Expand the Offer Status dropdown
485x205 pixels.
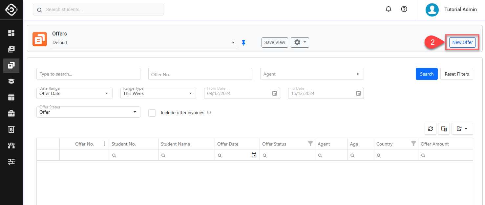click(88, 112)
